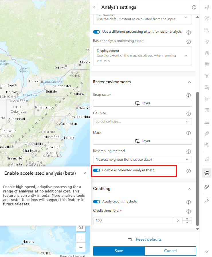Select the Labels tag icon
This screenshot has width=212, height=257.
coord(207,133)
